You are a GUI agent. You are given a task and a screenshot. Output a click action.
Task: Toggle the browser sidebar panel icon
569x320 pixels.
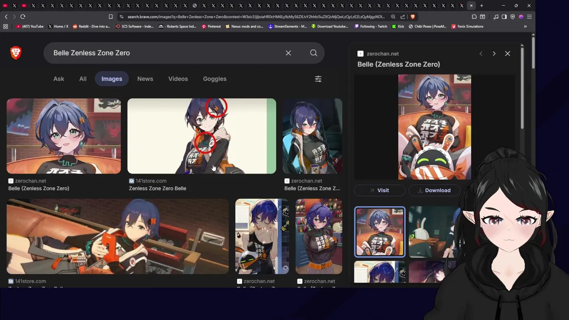[504, 16]
